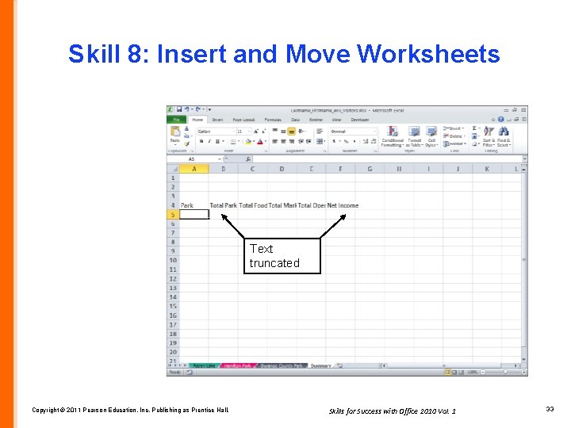The height and width of the screenshot is (428, 571).
Task: Click the Increase Decimal icon
Action: [366, 141]
